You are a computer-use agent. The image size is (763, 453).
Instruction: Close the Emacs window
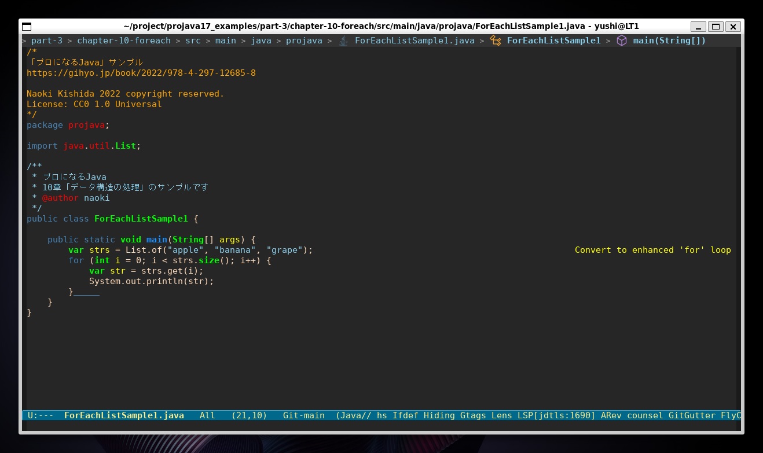pos(733,27)
